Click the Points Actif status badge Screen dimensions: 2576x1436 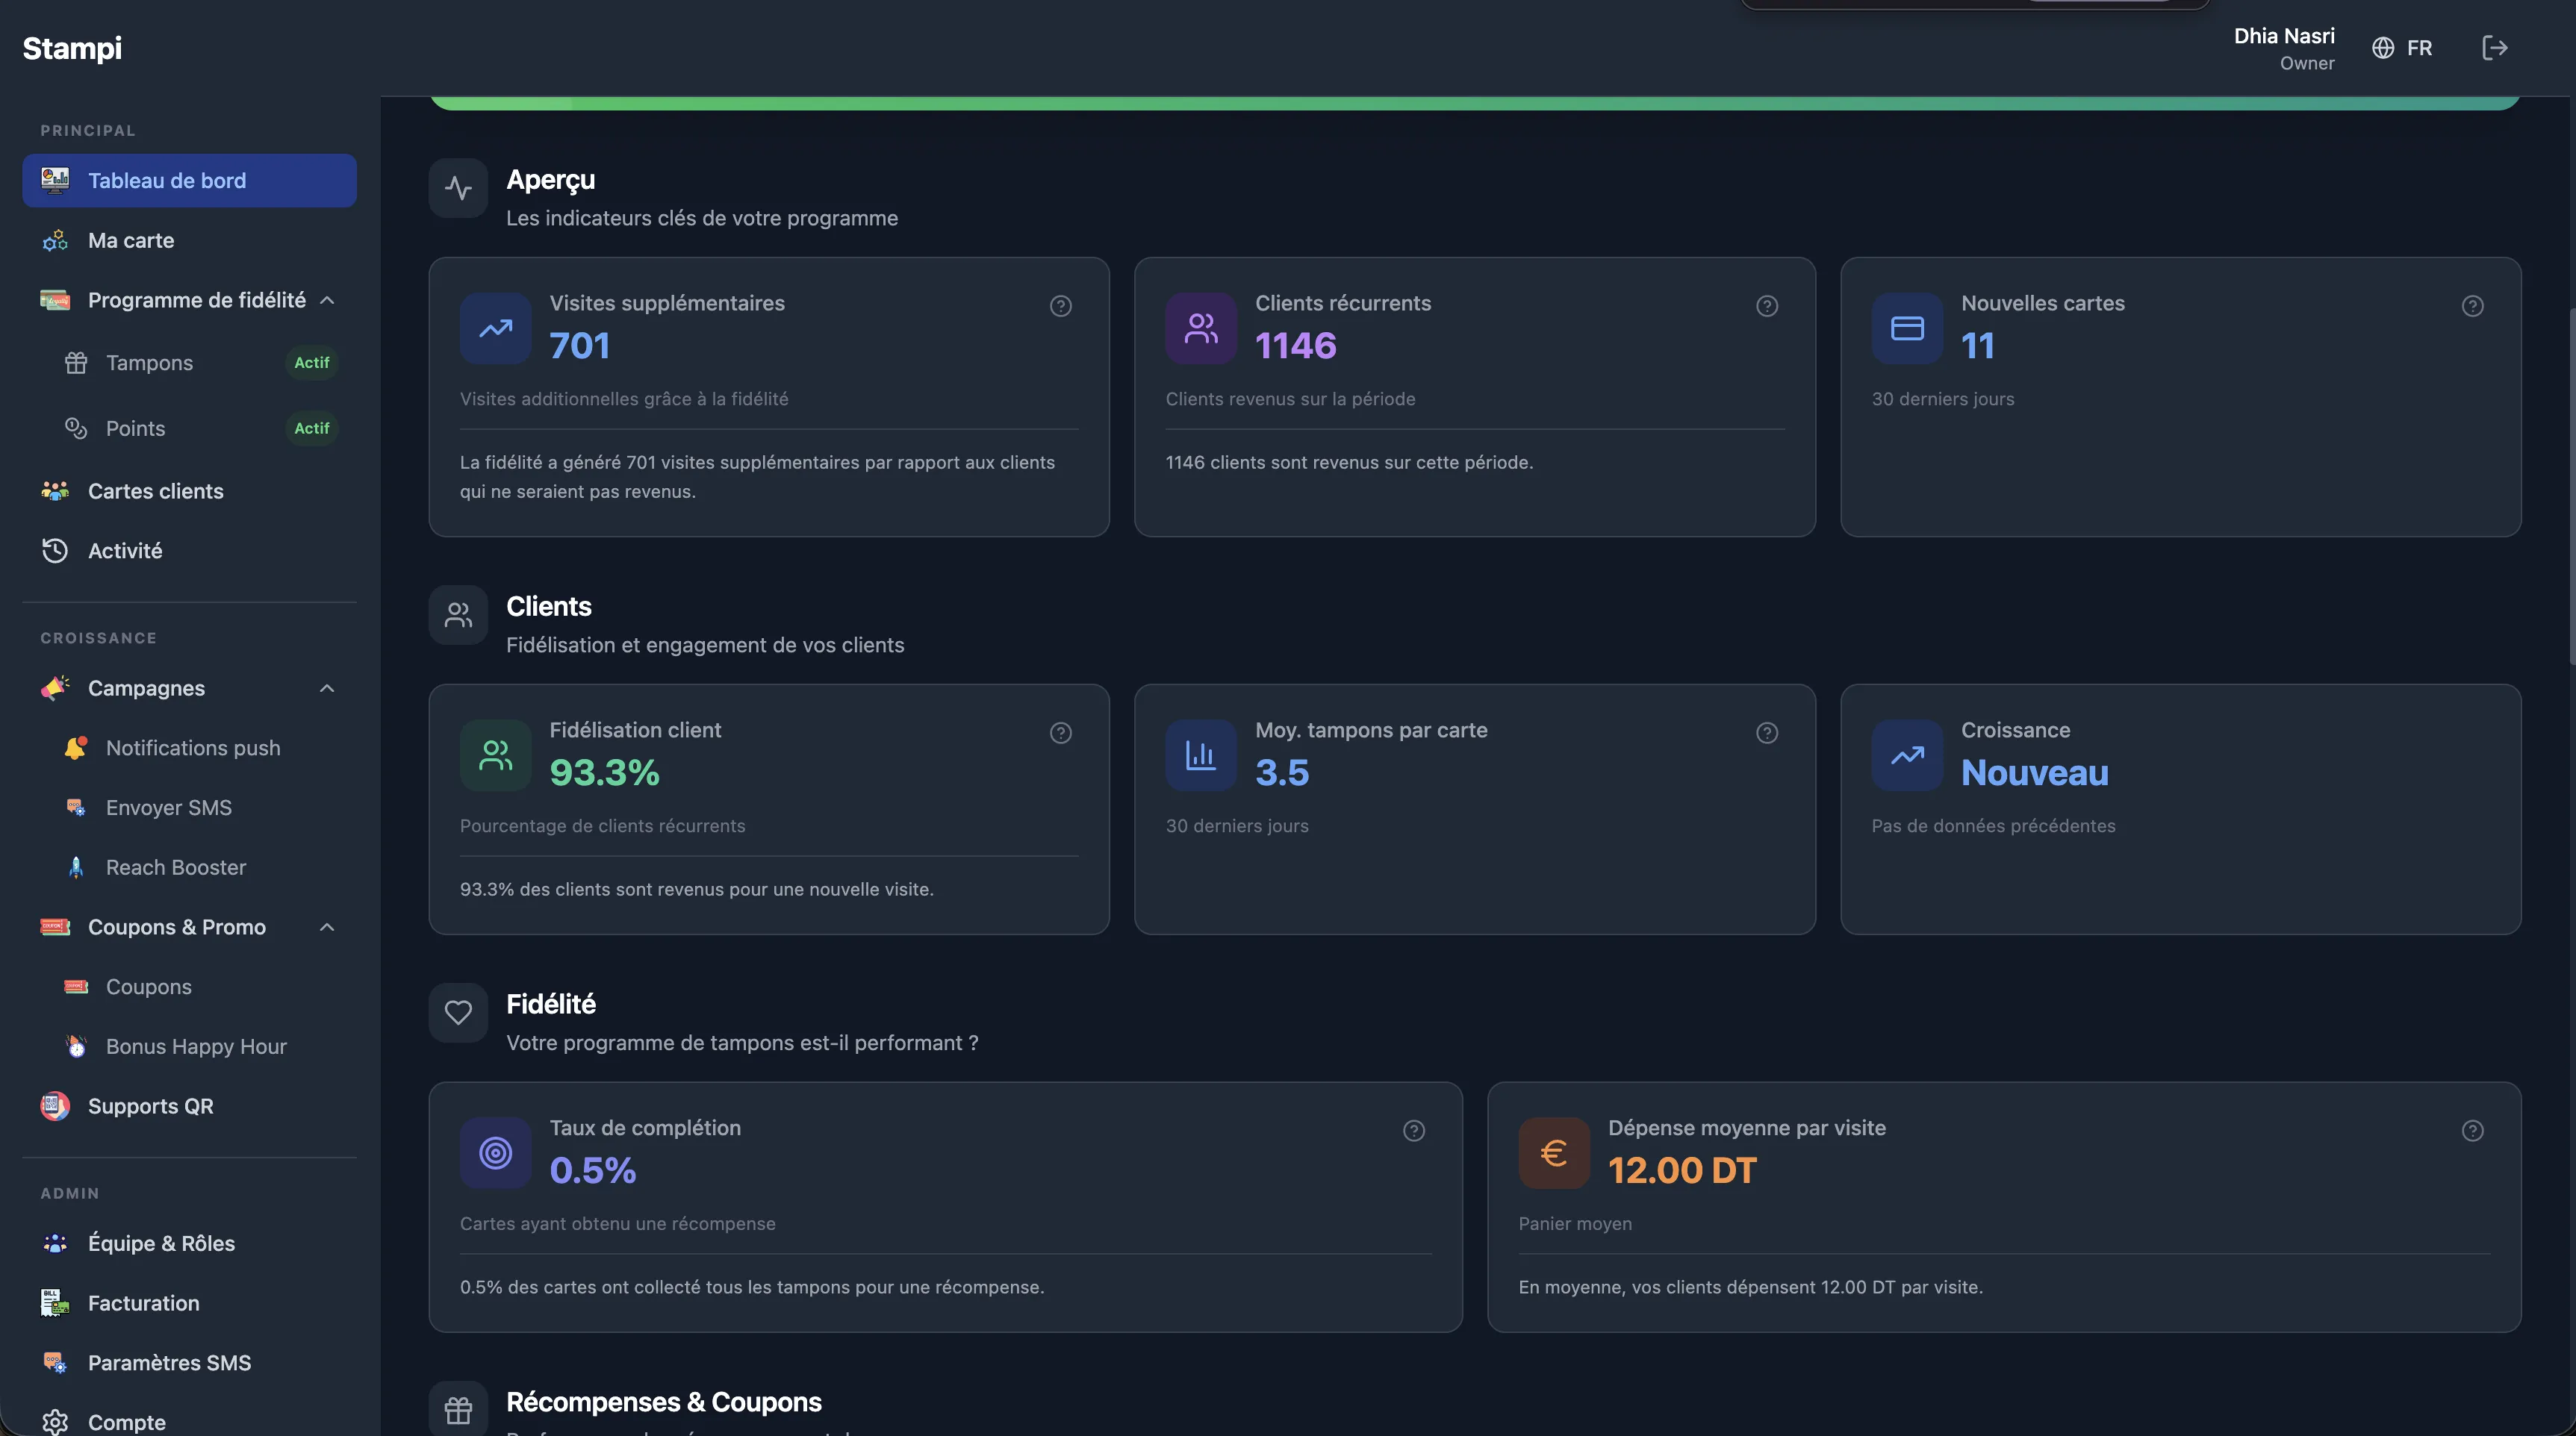(x=311, y=428)
